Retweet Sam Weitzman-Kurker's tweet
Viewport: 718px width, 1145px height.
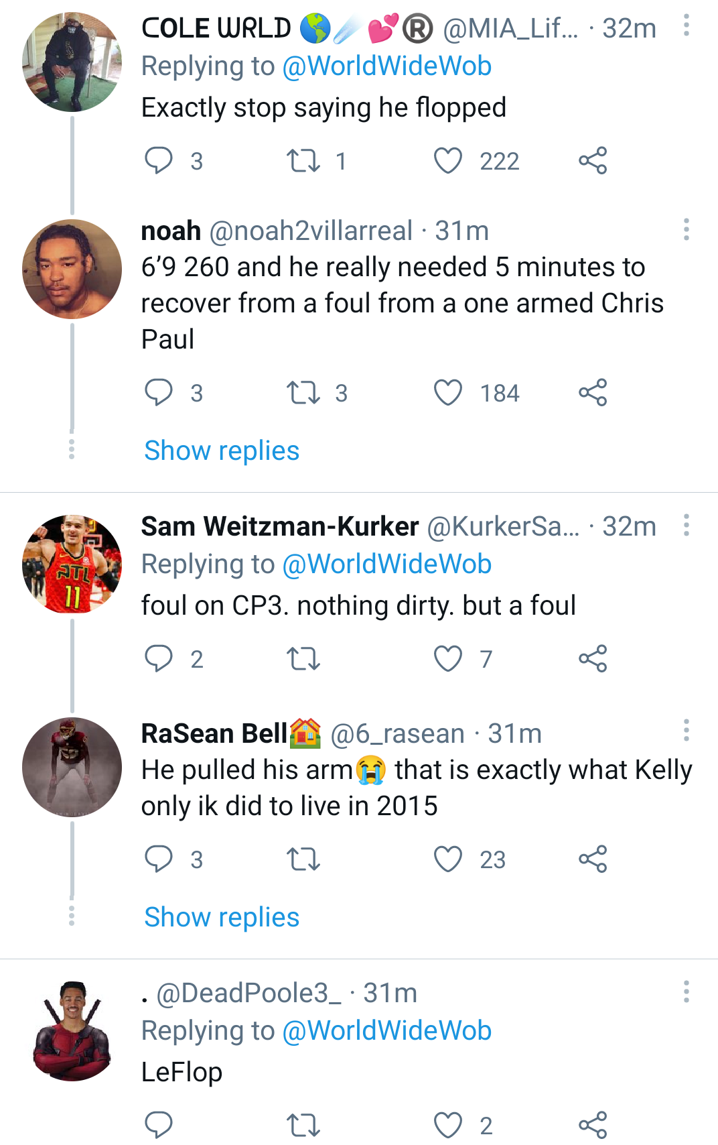coord(303,659)
